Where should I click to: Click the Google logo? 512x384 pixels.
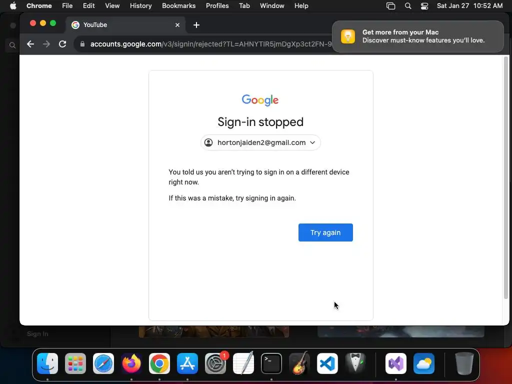[x=260, y=100]
